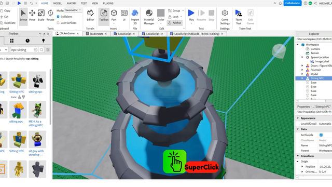Screen dimensions: 332x187
Task: Click the quick-access run arrow in title bar
Action: 19,3
